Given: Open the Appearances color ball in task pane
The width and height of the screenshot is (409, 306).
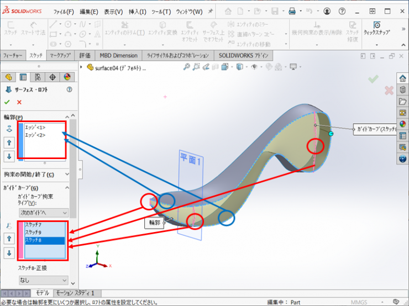Looking at the screenshot, I should point(402,124).
